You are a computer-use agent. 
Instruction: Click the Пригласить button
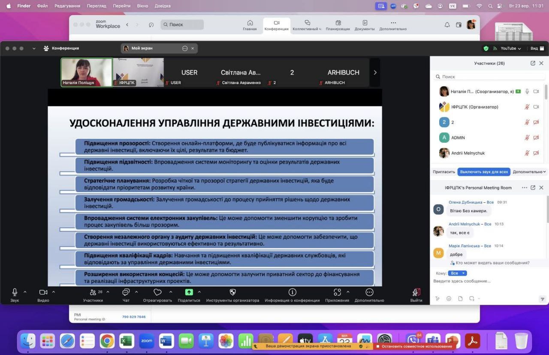[x=443, y=171]
